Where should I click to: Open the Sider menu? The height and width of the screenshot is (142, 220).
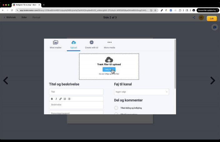click(24, 17)
